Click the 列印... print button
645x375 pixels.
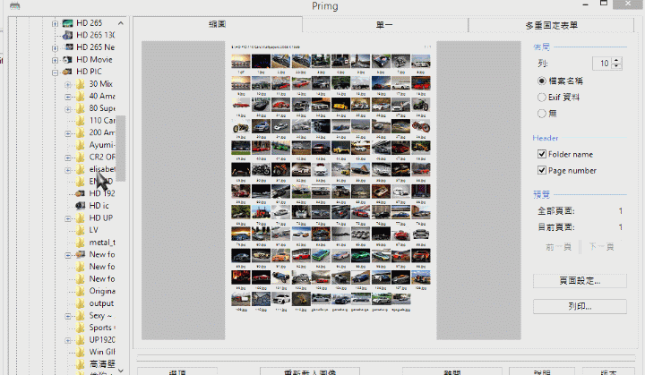click(580, 306)
